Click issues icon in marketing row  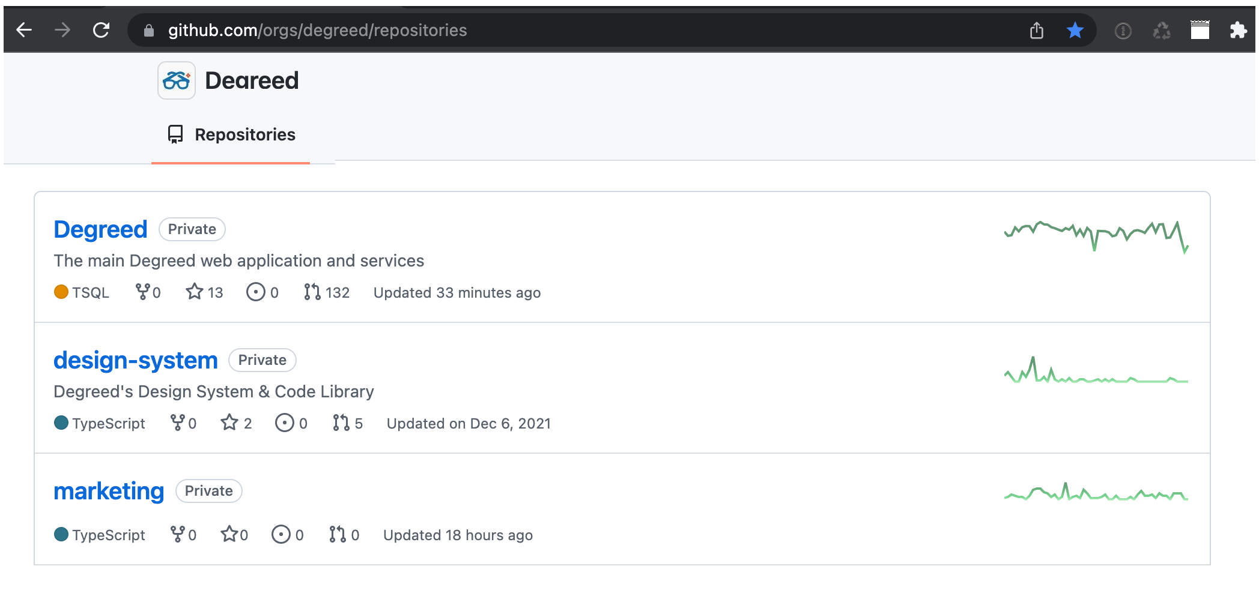point(281,534)
